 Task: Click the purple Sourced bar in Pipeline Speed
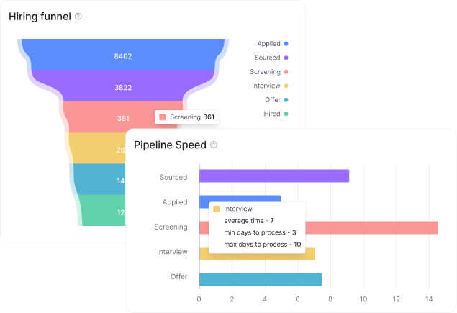coord(273,176)
